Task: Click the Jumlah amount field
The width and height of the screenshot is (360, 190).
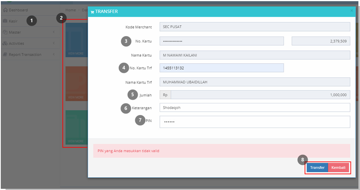Action: [260, 95]
